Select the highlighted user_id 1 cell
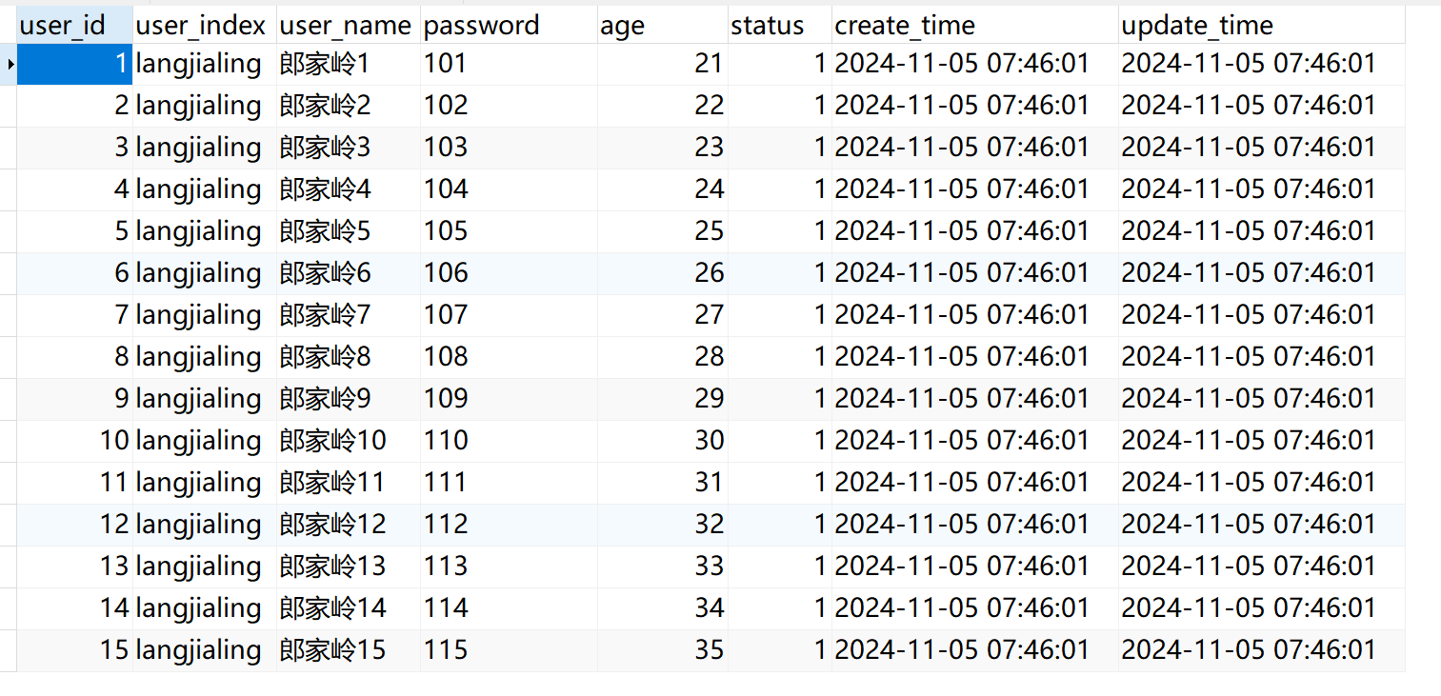Viewport: 1441px width, 696px height. (x=74, y=64)
